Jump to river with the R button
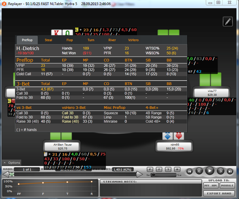The height and width of the screenshot is (199, 239). click(177, 169)
